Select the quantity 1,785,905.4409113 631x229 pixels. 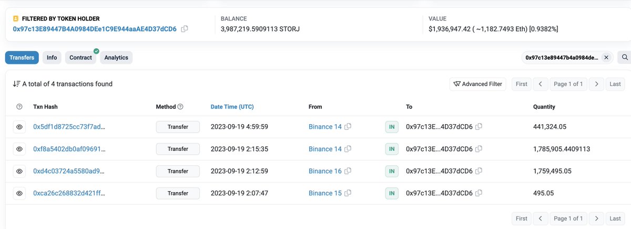click(562, 149)
